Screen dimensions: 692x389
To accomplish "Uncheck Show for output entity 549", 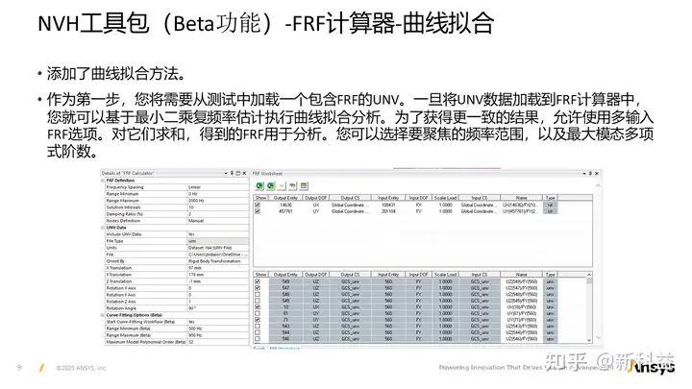I will pyautogui.click(x=258, y=281).
